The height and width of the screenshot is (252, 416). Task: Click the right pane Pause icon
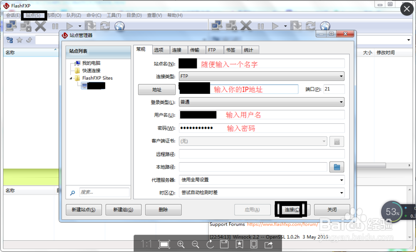261,26
